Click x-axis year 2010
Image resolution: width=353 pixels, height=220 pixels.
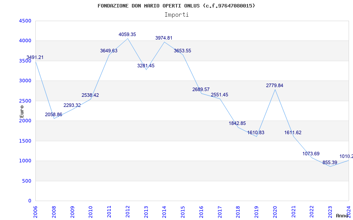[91, 212]
